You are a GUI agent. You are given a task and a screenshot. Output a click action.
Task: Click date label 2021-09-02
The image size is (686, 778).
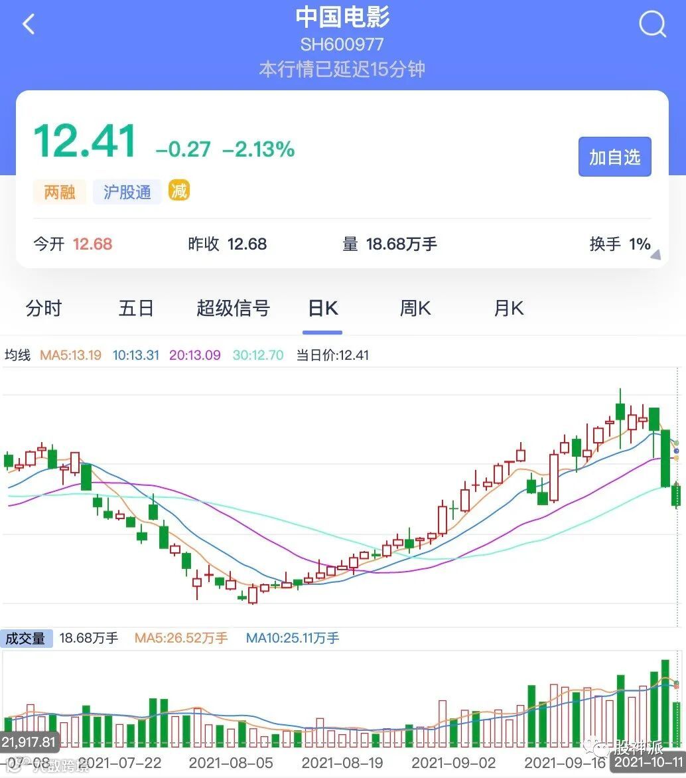click(x=453, y=763)
